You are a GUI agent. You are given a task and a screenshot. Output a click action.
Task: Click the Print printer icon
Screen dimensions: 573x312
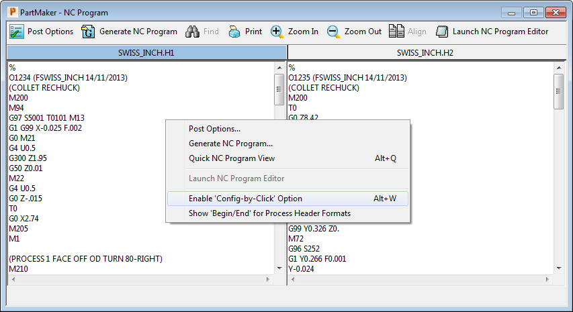234,32
